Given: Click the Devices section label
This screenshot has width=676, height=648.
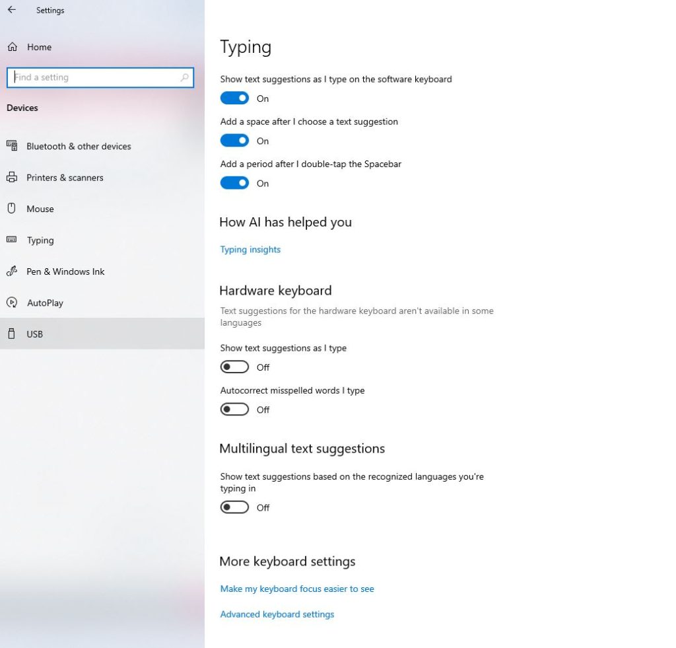Looking at the screenshot, I should [x=22, y=108].
